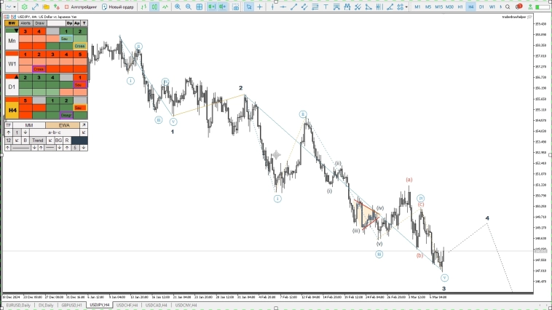Click the dark navy color swatch
The image size is (552, 310).
(x=79, y=140)
